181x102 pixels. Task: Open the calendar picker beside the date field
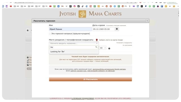117,29
